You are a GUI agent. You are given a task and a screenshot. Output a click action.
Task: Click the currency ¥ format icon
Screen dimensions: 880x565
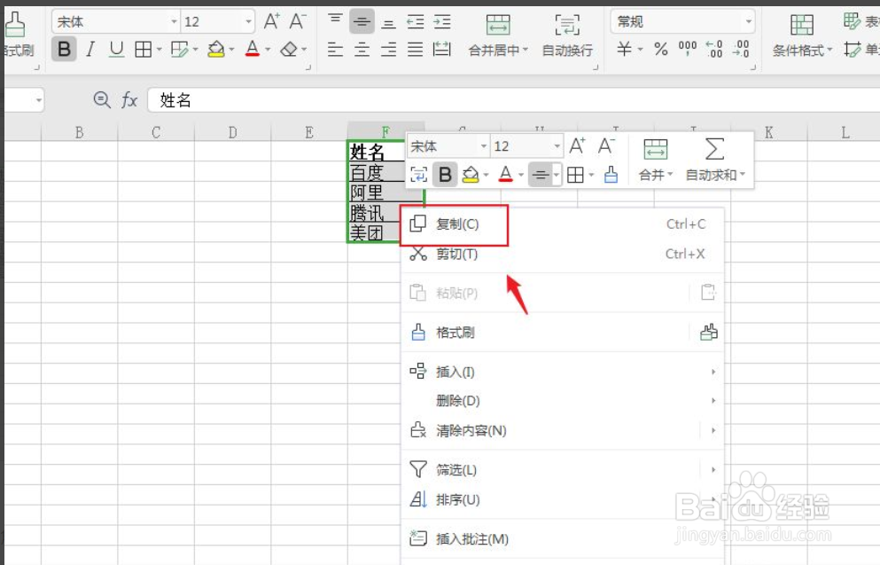(x=624, y=49)
